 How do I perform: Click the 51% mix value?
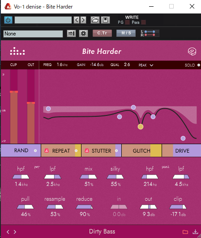(89, 184)
